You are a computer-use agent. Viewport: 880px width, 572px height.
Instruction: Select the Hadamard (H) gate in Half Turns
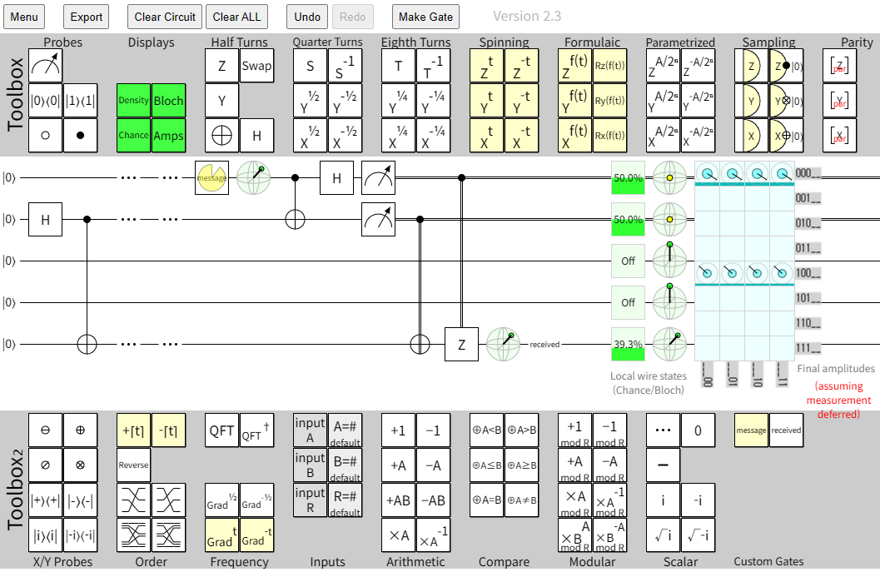tap(257, 135)
